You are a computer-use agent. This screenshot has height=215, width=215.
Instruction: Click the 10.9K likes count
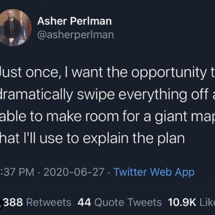pyautogui.click(x=182, y=202)
